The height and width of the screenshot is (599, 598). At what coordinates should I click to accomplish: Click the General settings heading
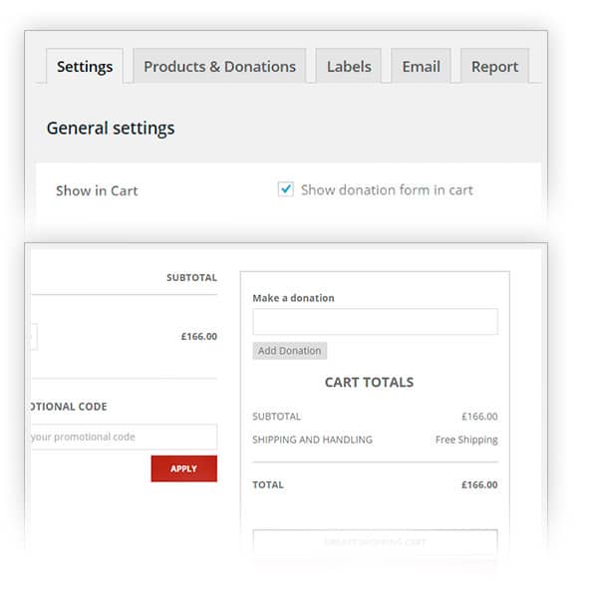(x=111, y=128)
